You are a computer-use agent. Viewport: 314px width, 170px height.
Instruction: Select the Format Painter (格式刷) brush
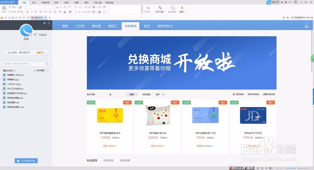(x=20, y=8)
